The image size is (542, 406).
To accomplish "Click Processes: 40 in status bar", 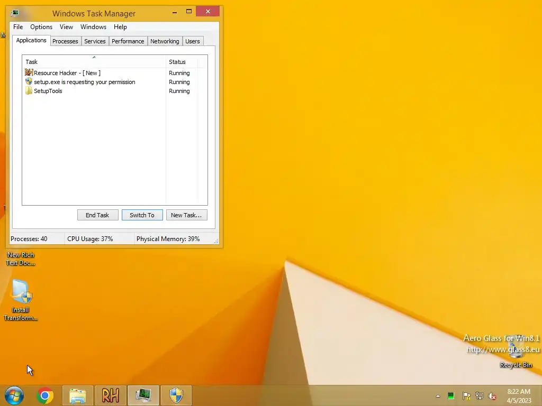I will pyautogui.click(x=29, y=239).
